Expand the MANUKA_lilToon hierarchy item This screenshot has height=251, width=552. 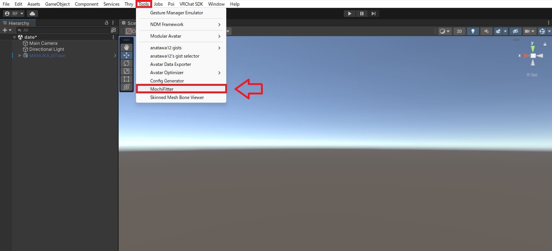pos(20,56)
